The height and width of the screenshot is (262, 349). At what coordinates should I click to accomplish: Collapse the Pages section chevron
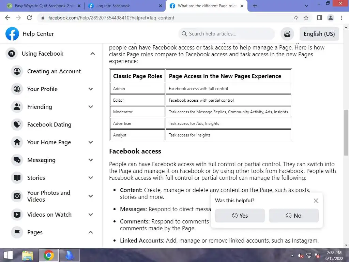point(91,232)
